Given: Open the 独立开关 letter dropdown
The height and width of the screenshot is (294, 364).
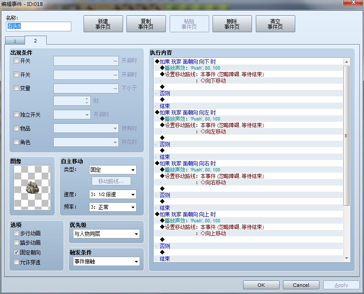Looking at the screenshot, I should [72, 115].
